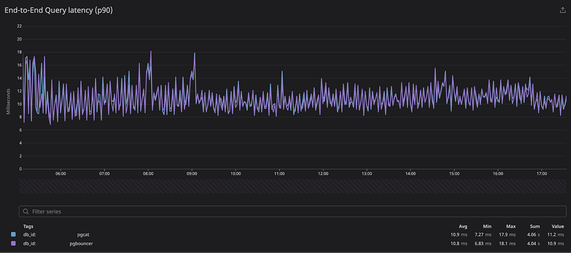Sort by the Value column header
571x253 pixels.
point(558,226)
